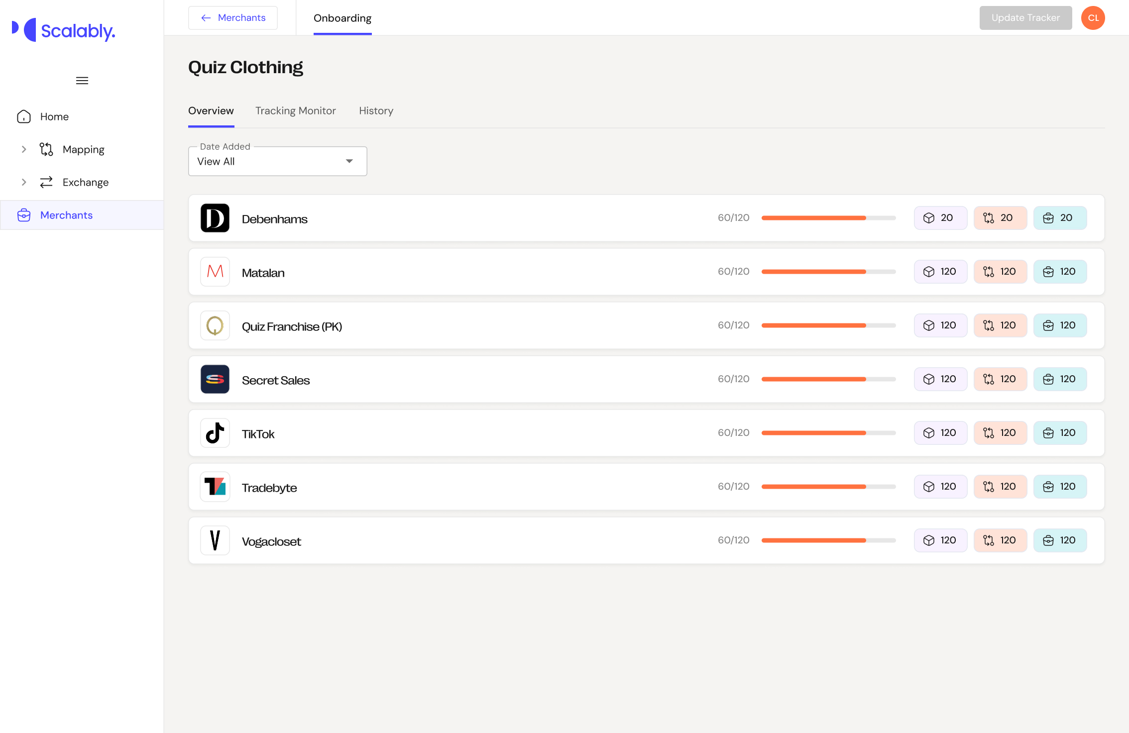The width and height of the screenshot is (1129, 733).
Task: Switch to the Tracking Monitor tab
Action: 296,111
